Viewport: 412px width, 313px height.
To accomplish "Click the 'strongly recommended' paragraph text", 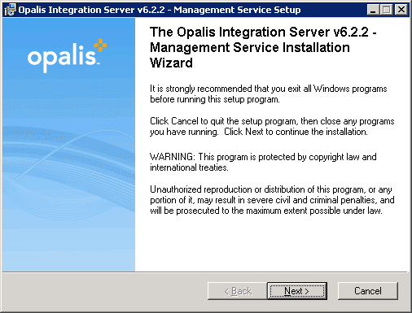I will tap(268, 93).
